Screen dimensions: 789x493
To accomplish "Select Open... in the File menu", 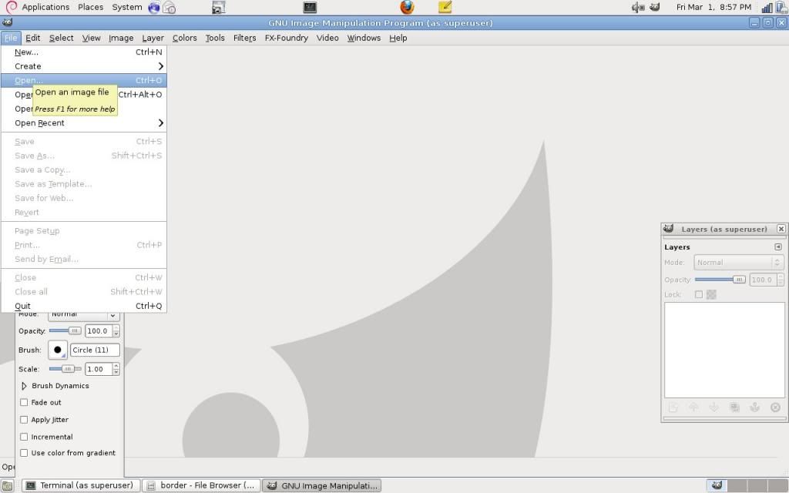I will point(84,80).
